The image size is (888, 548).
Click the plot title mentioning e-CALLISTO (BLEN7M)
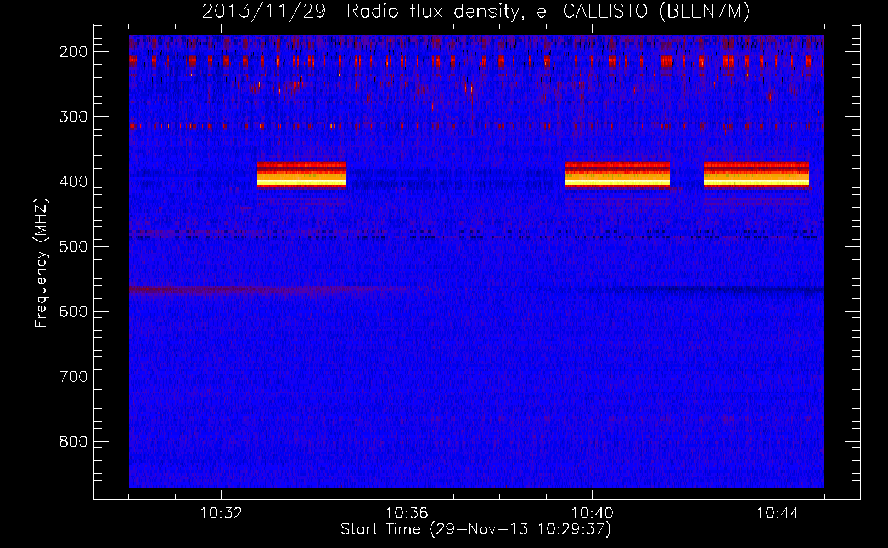click(x=476, y=12)
